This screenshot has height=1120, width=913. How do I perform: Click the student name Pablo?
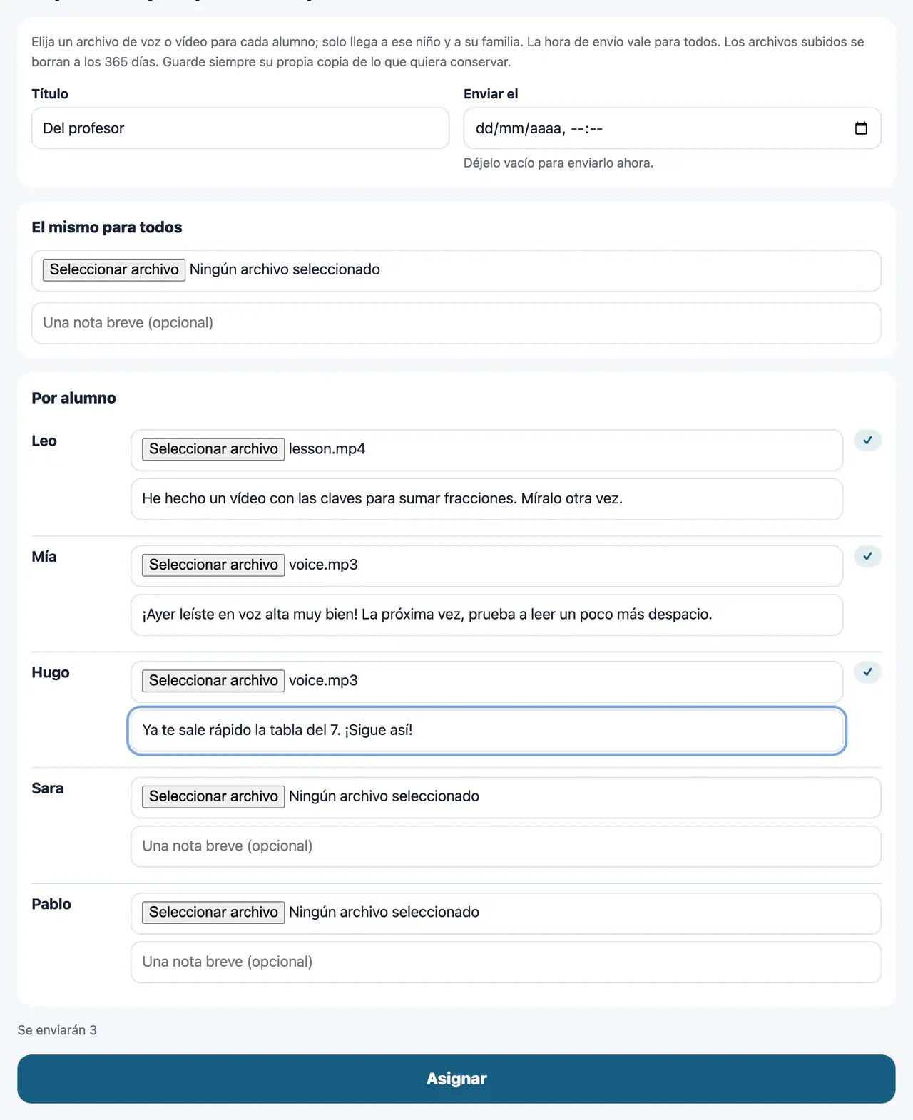(x=51, y=904)
